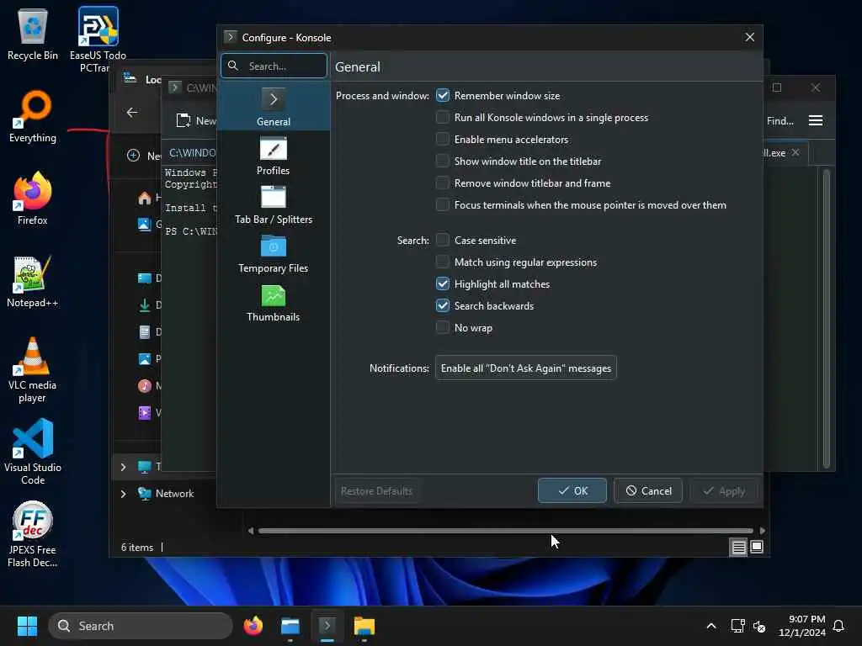Click New tab button in Konsole toolbar

[x=195, y=120]
